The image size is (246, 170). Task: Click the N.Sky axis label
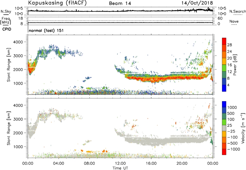coord(6,11)
